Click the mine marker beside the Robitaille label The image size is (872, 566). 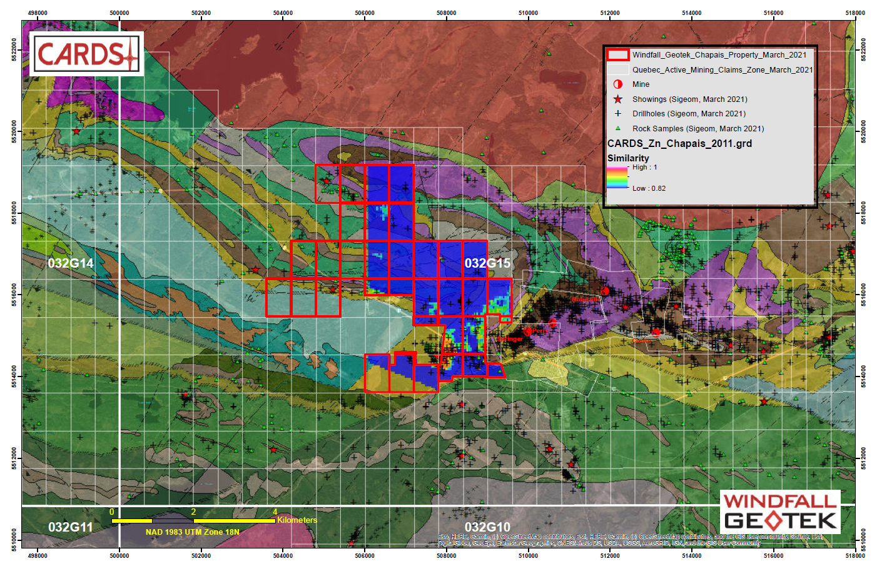point(605,291)
